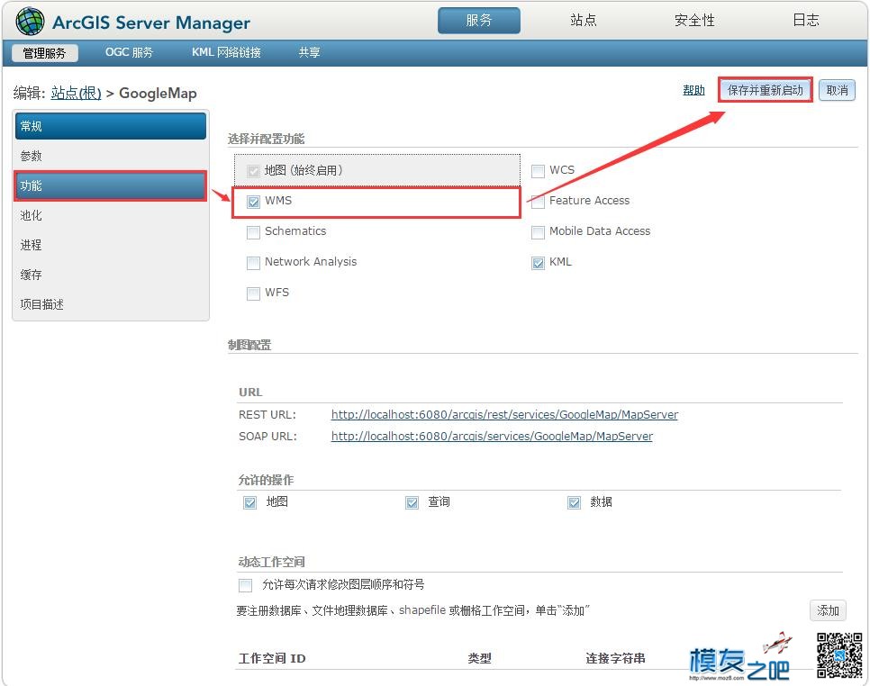Follow the 站点(根) breadcrumb link
This screenshot has width=870, height=686.
[x=76, y=93]
